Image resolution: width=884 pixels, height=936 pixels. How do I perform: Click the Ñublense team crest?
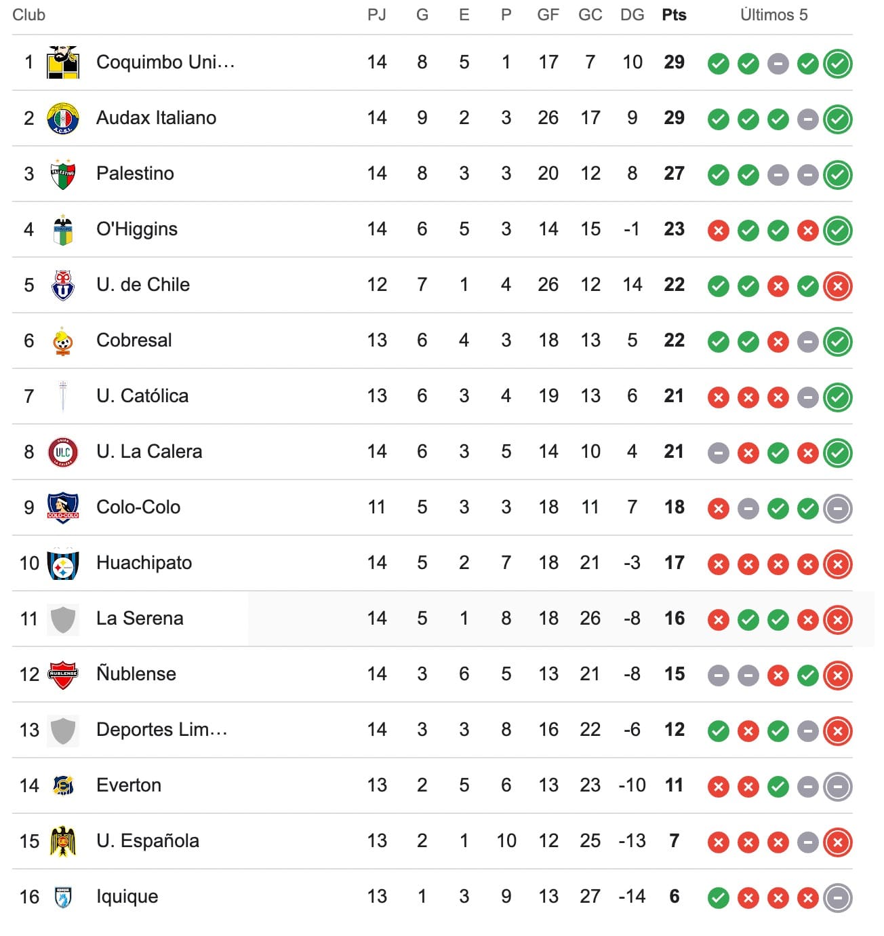point(63,674)
